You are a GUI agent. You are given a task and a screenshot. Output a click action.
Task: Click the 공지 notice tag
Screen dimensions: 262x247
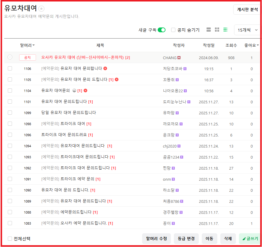pos(27,58)
